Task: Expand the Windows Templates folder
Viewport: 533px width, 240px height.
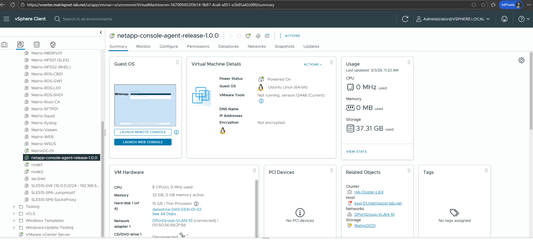Action: point(14,220)
